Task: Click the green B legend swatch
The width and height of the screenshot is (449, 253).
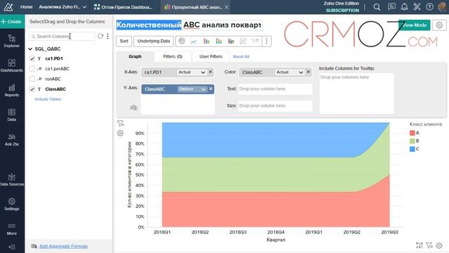Action: [x=413, y=141]
